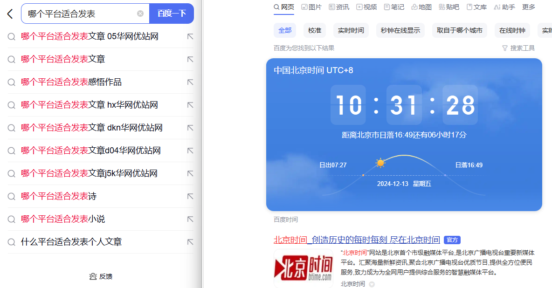
Task: Go to the 笔记 notes tab
Action: click(x=394, y=7)
